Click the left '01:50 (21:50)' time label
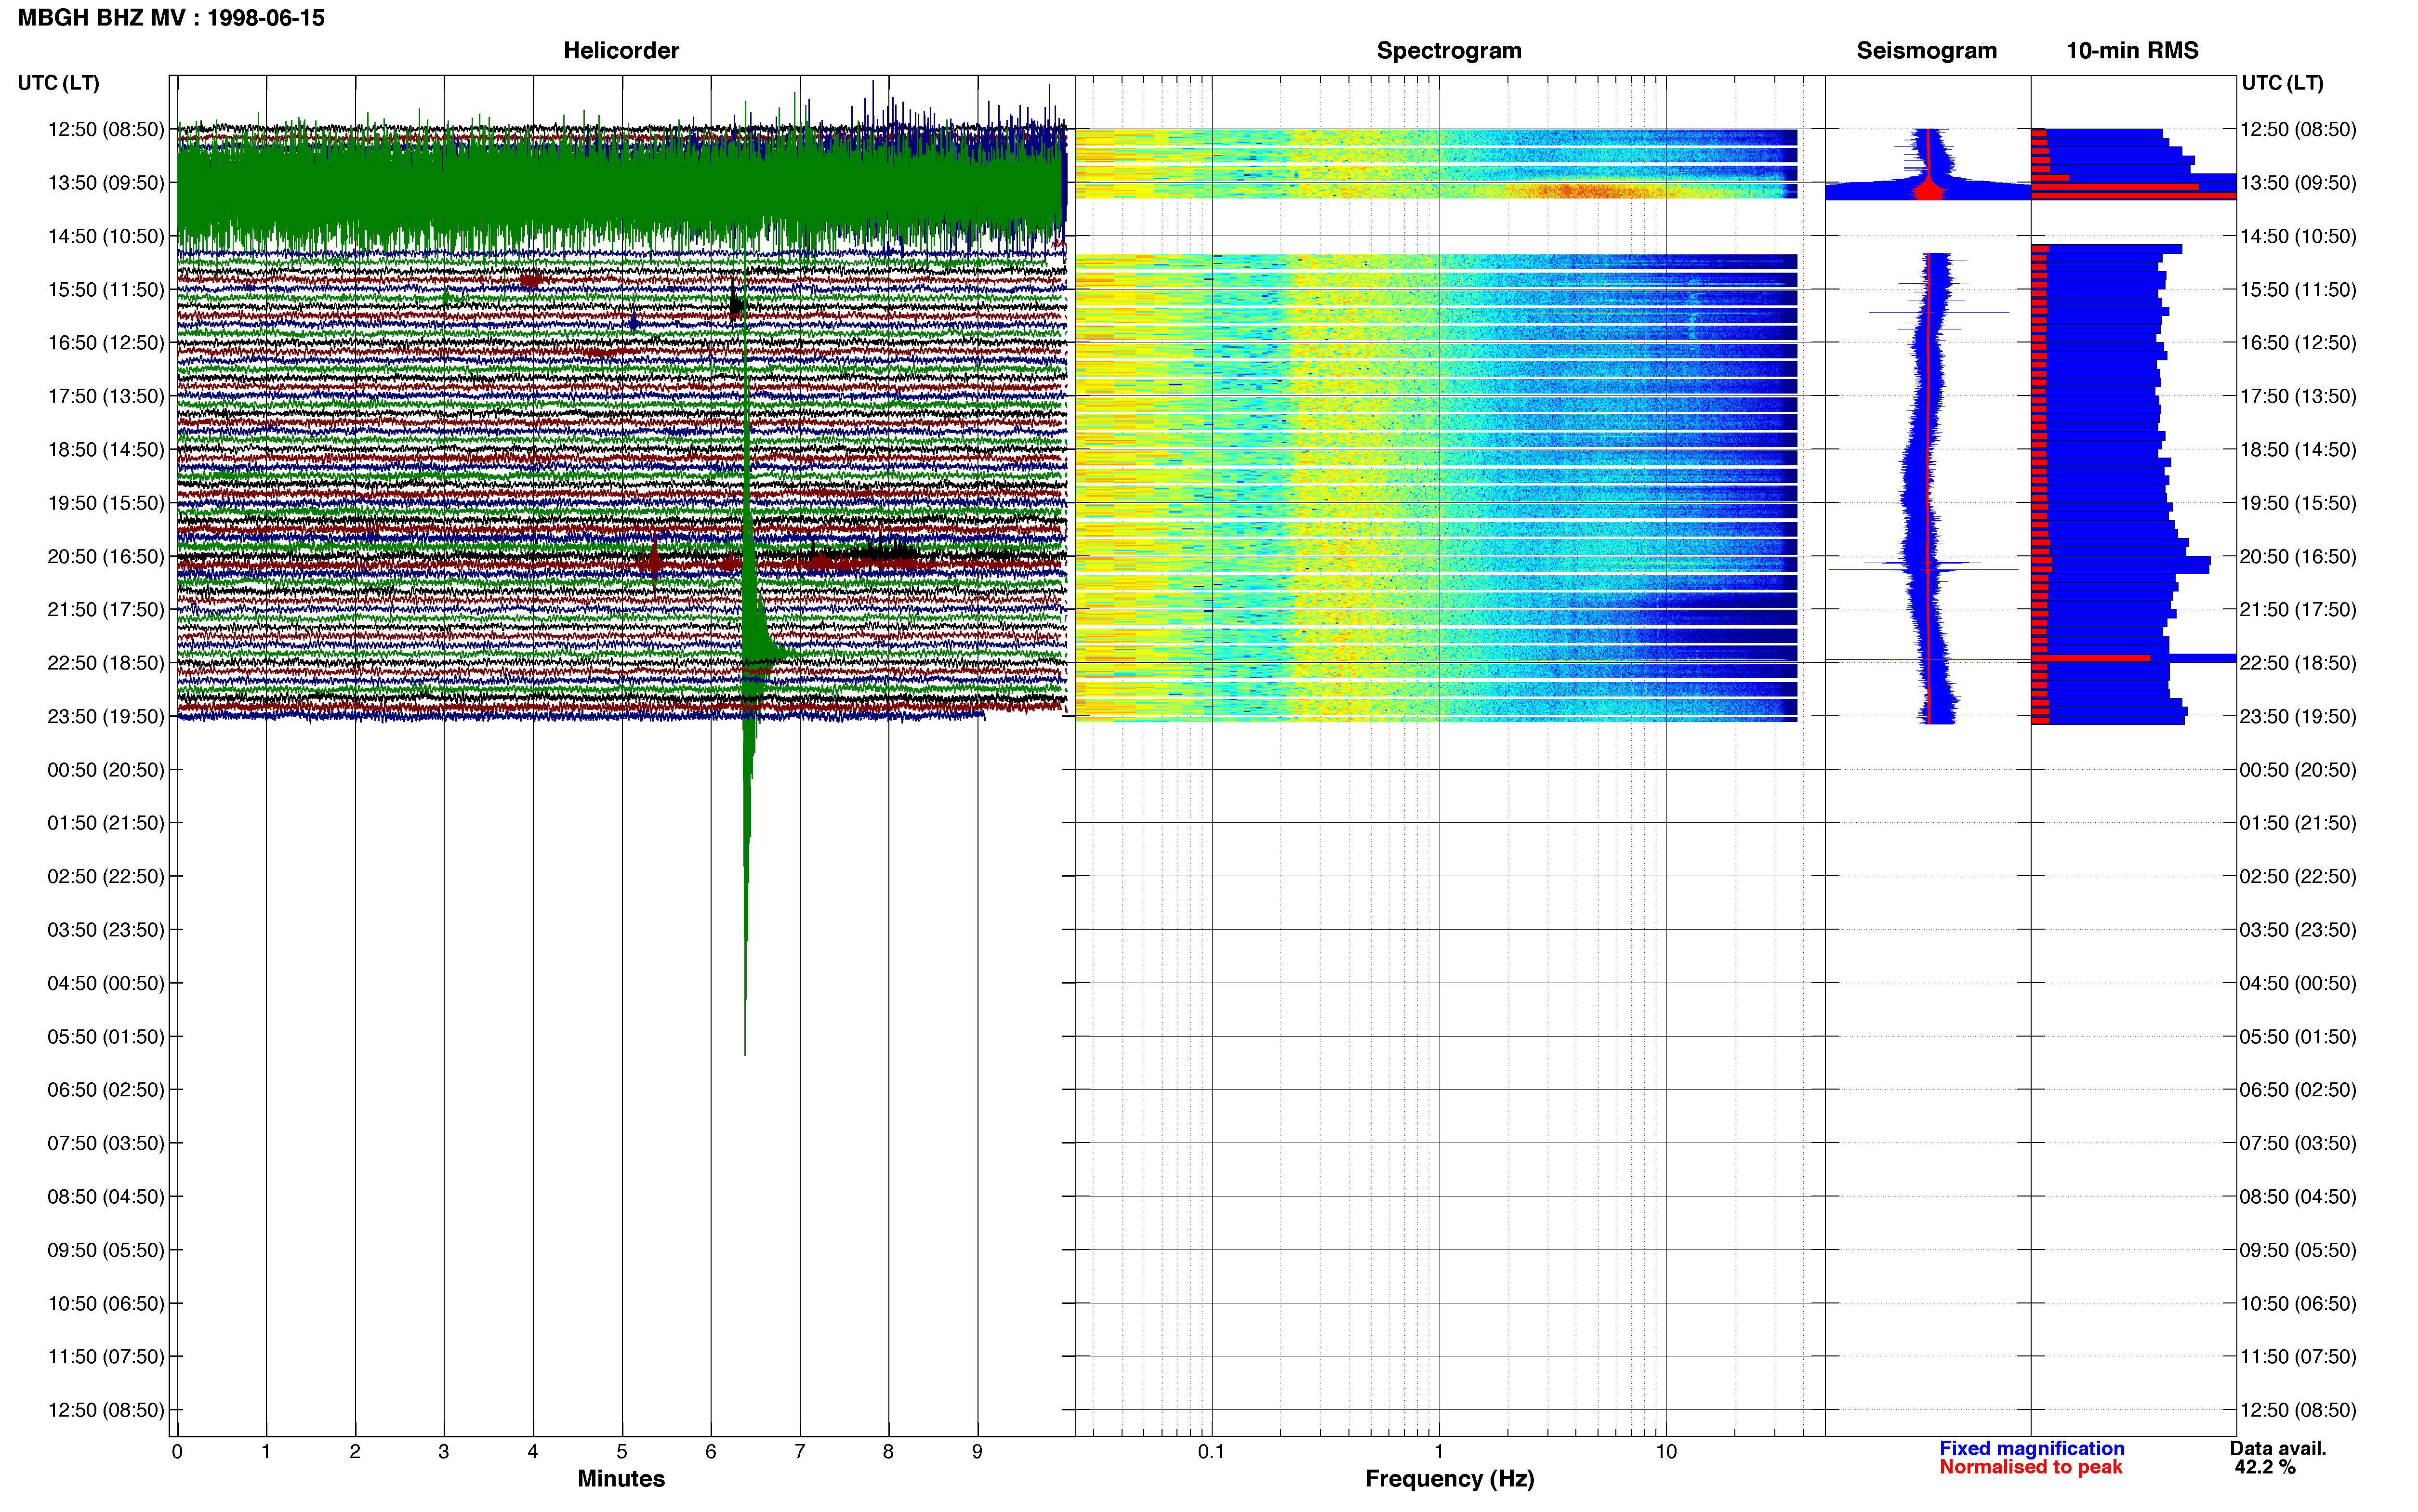 point(106,823)
